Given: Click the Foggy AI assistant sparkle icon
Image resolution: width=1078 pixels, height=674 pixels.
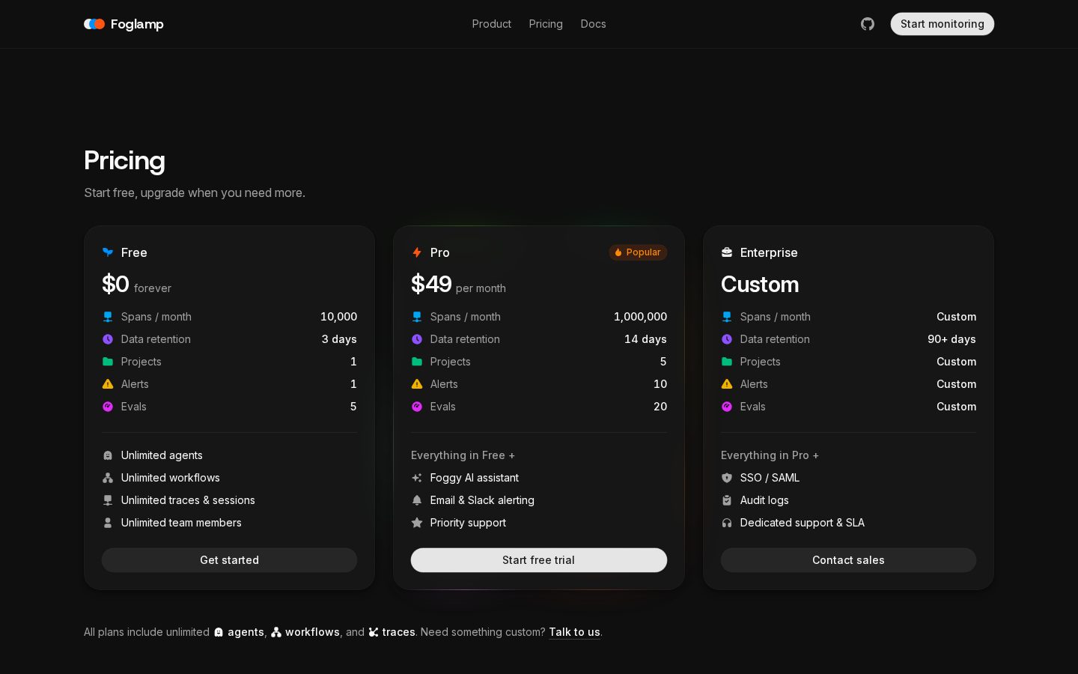Looking at the screenshot, I should [x=417, y=478].
